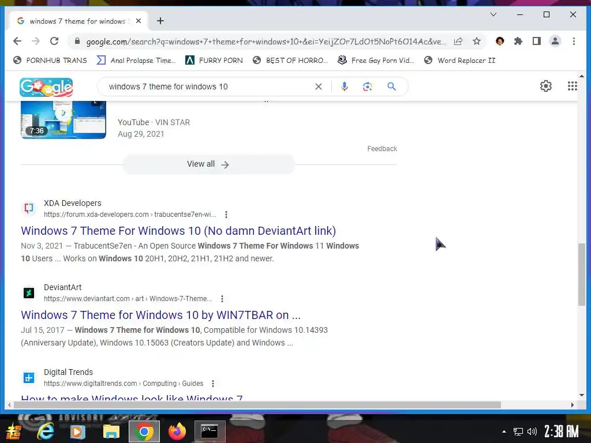Click the Chrome taskbar icon
The image size is (591, 443).
[144, 431]
